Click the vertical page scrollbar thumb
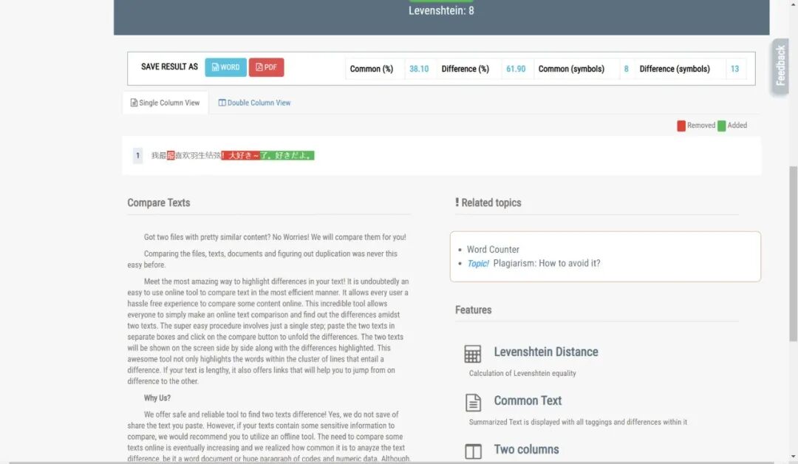The image size is (798, 464). point(793,253)
